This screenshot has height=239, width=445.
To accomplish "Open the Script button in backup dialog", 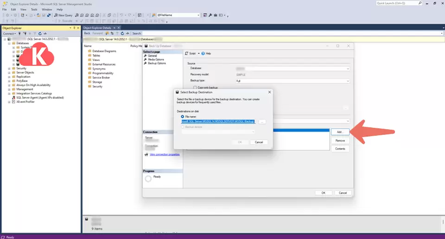I will [x=191, y=54].
